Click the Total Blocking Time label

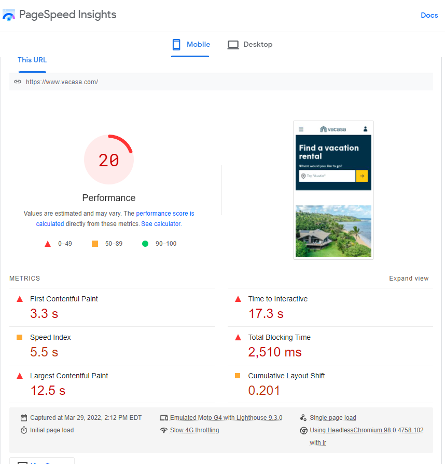(x=280, y=337)
